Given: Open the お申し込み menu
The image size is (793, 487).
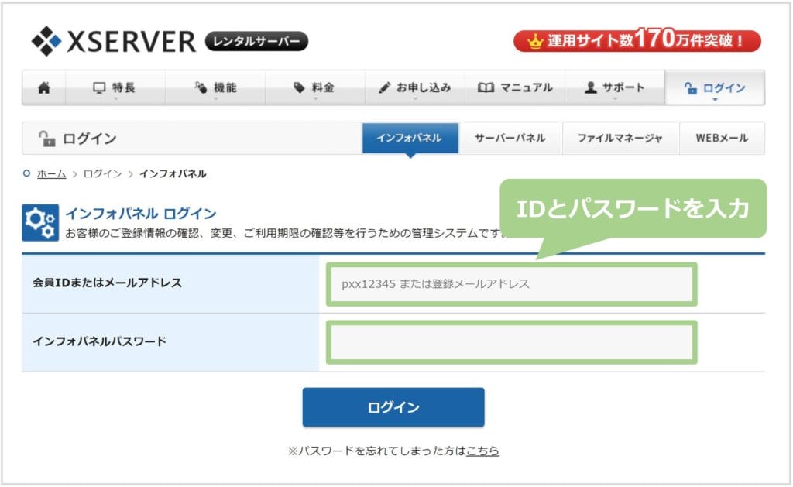Looking at the screenshot, I should [x=415, y=88].
